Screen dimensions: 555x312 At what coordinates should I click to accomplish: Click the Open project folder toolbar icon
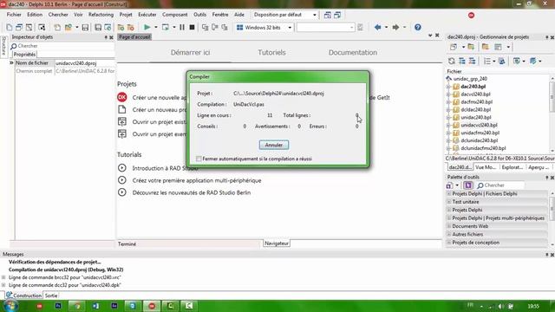coord(69,27)
